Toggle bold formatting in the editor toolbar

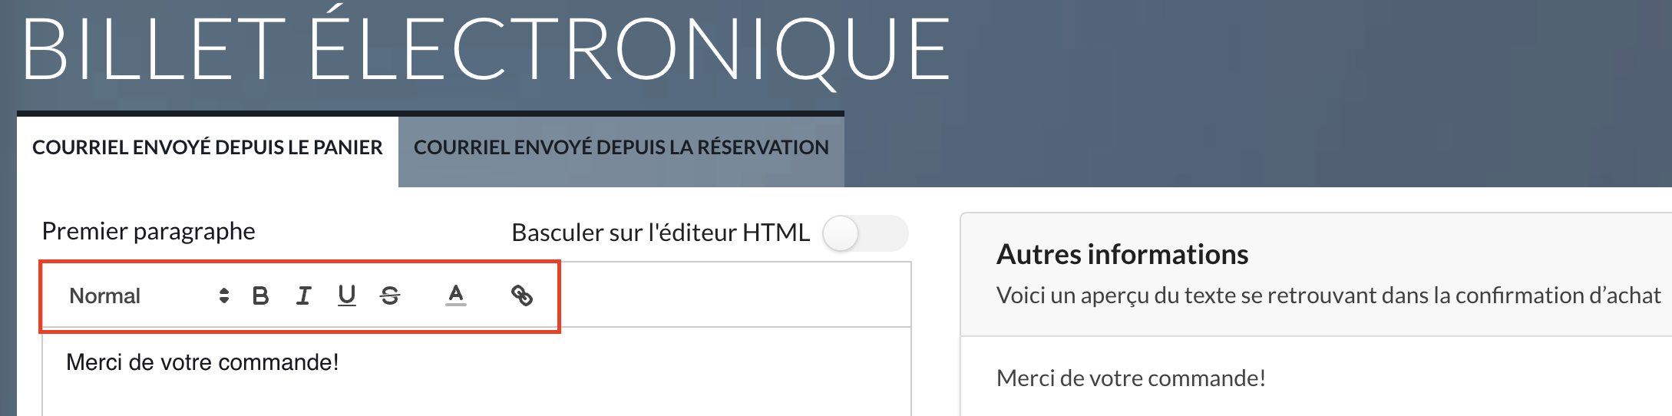pyautogui.click(x=260, y=295)
